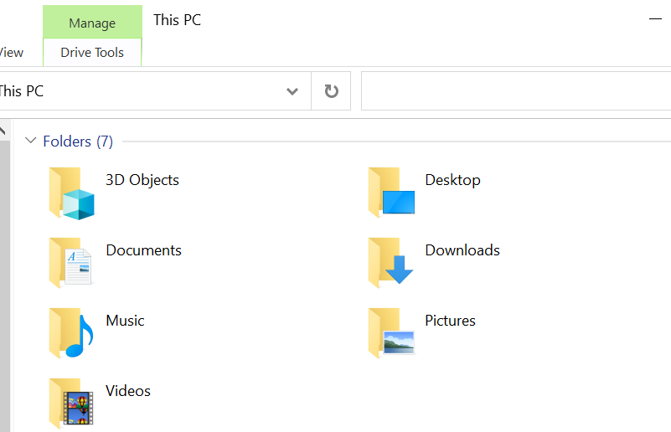
Task: Click the Folders (7) group header
Action: pyautogui.click(x=78, y=141)
